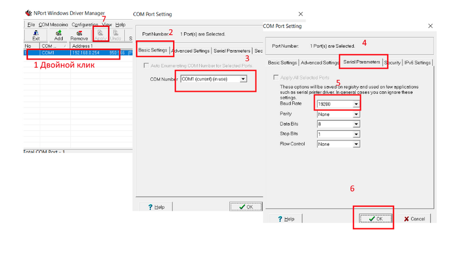Click the Exit toolbar icon
Screen dimensions: 468x254
click(36, 35)
